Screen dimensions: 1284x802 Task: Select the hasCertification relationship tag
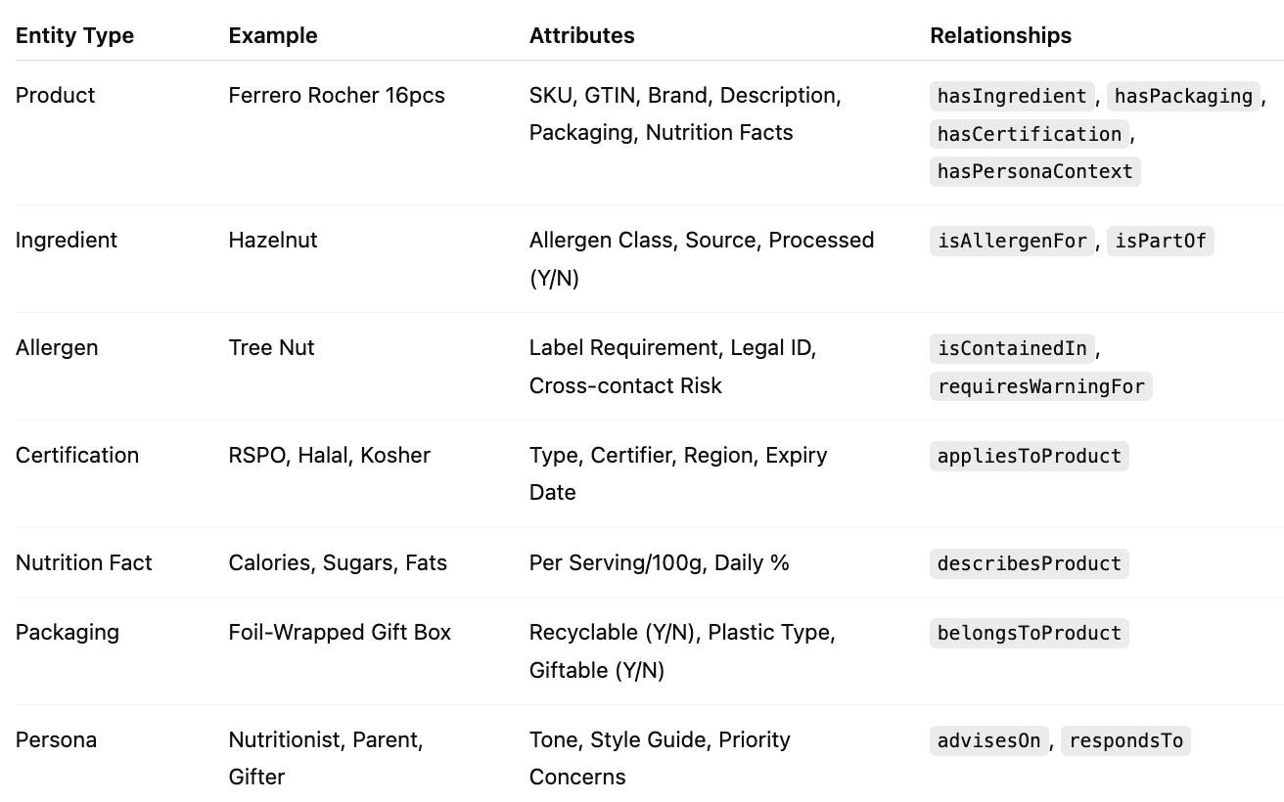[x=1030, y=134]
